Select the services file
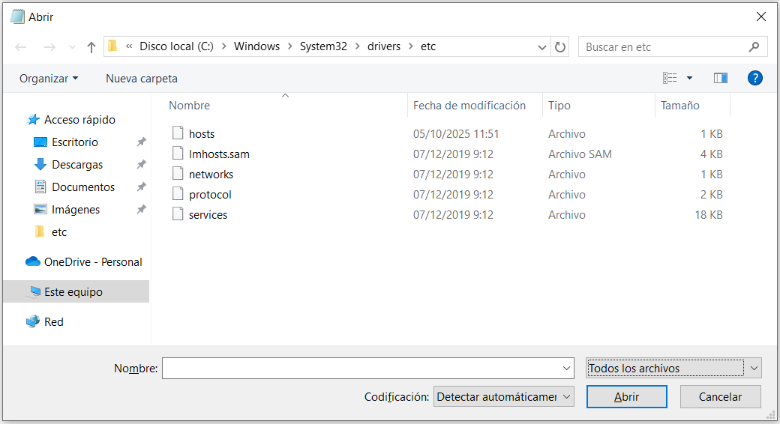 coord(208,215)
